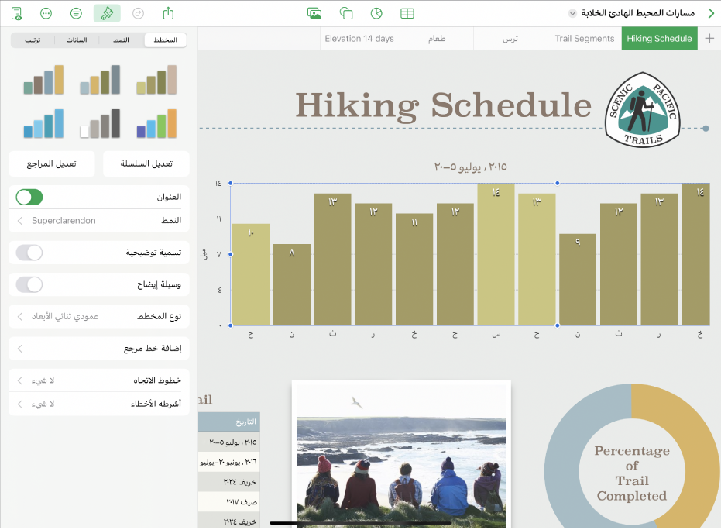Viewport: 721px width, 530px height.
Task: Choose all-blue chart style thumbnail
Action: (43, 123)
